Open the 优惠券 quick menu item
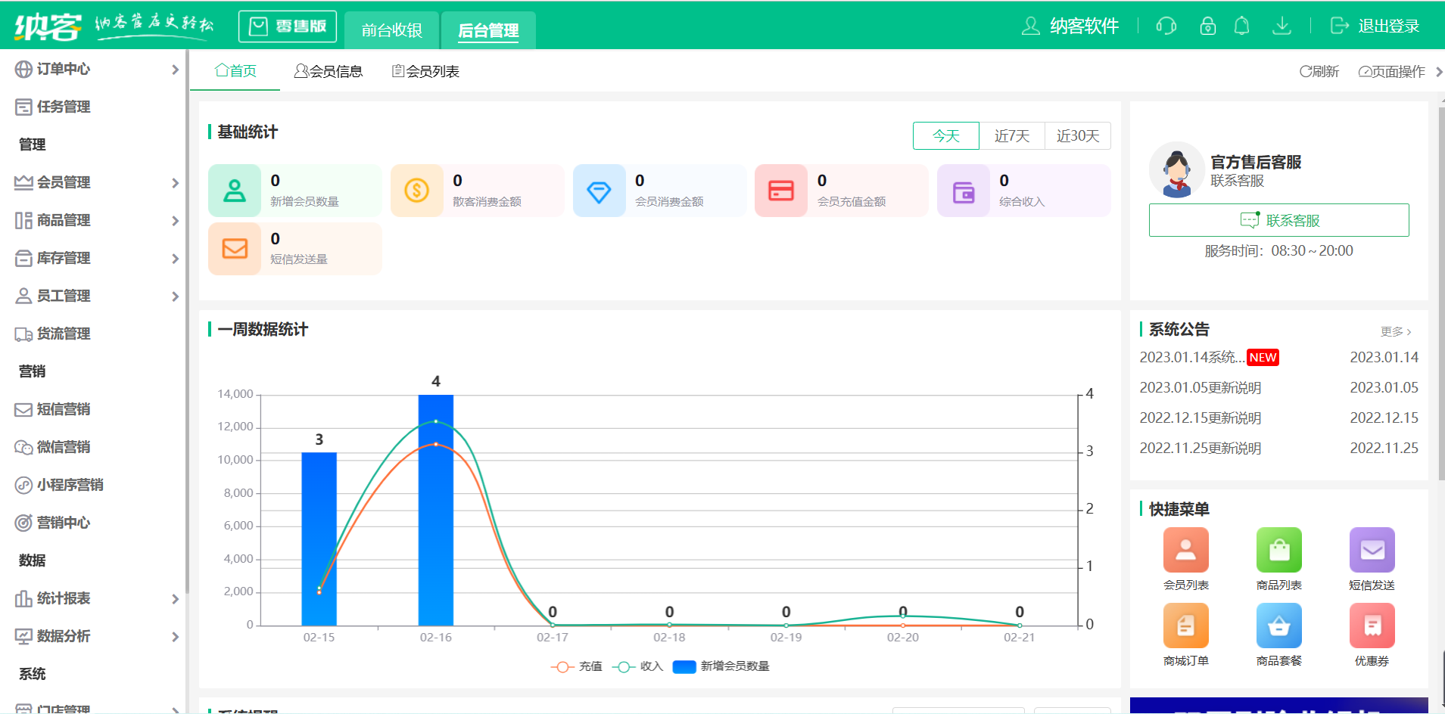 point(1372,635)
